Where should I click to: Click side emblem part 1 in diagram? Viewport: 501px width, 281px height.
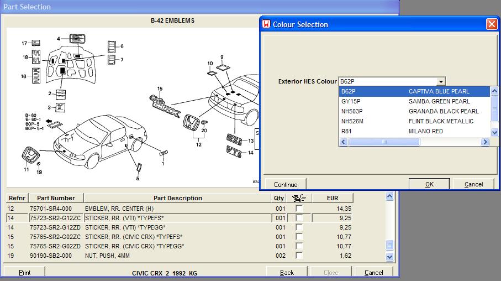coord(164,153)
